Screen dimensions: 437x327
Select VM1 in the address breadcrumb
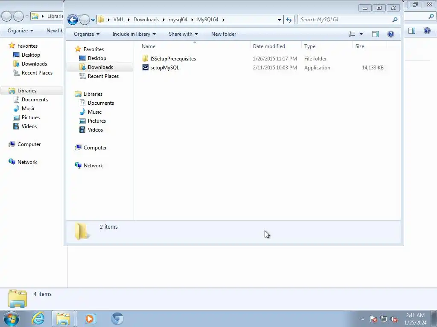pos(118,20)
